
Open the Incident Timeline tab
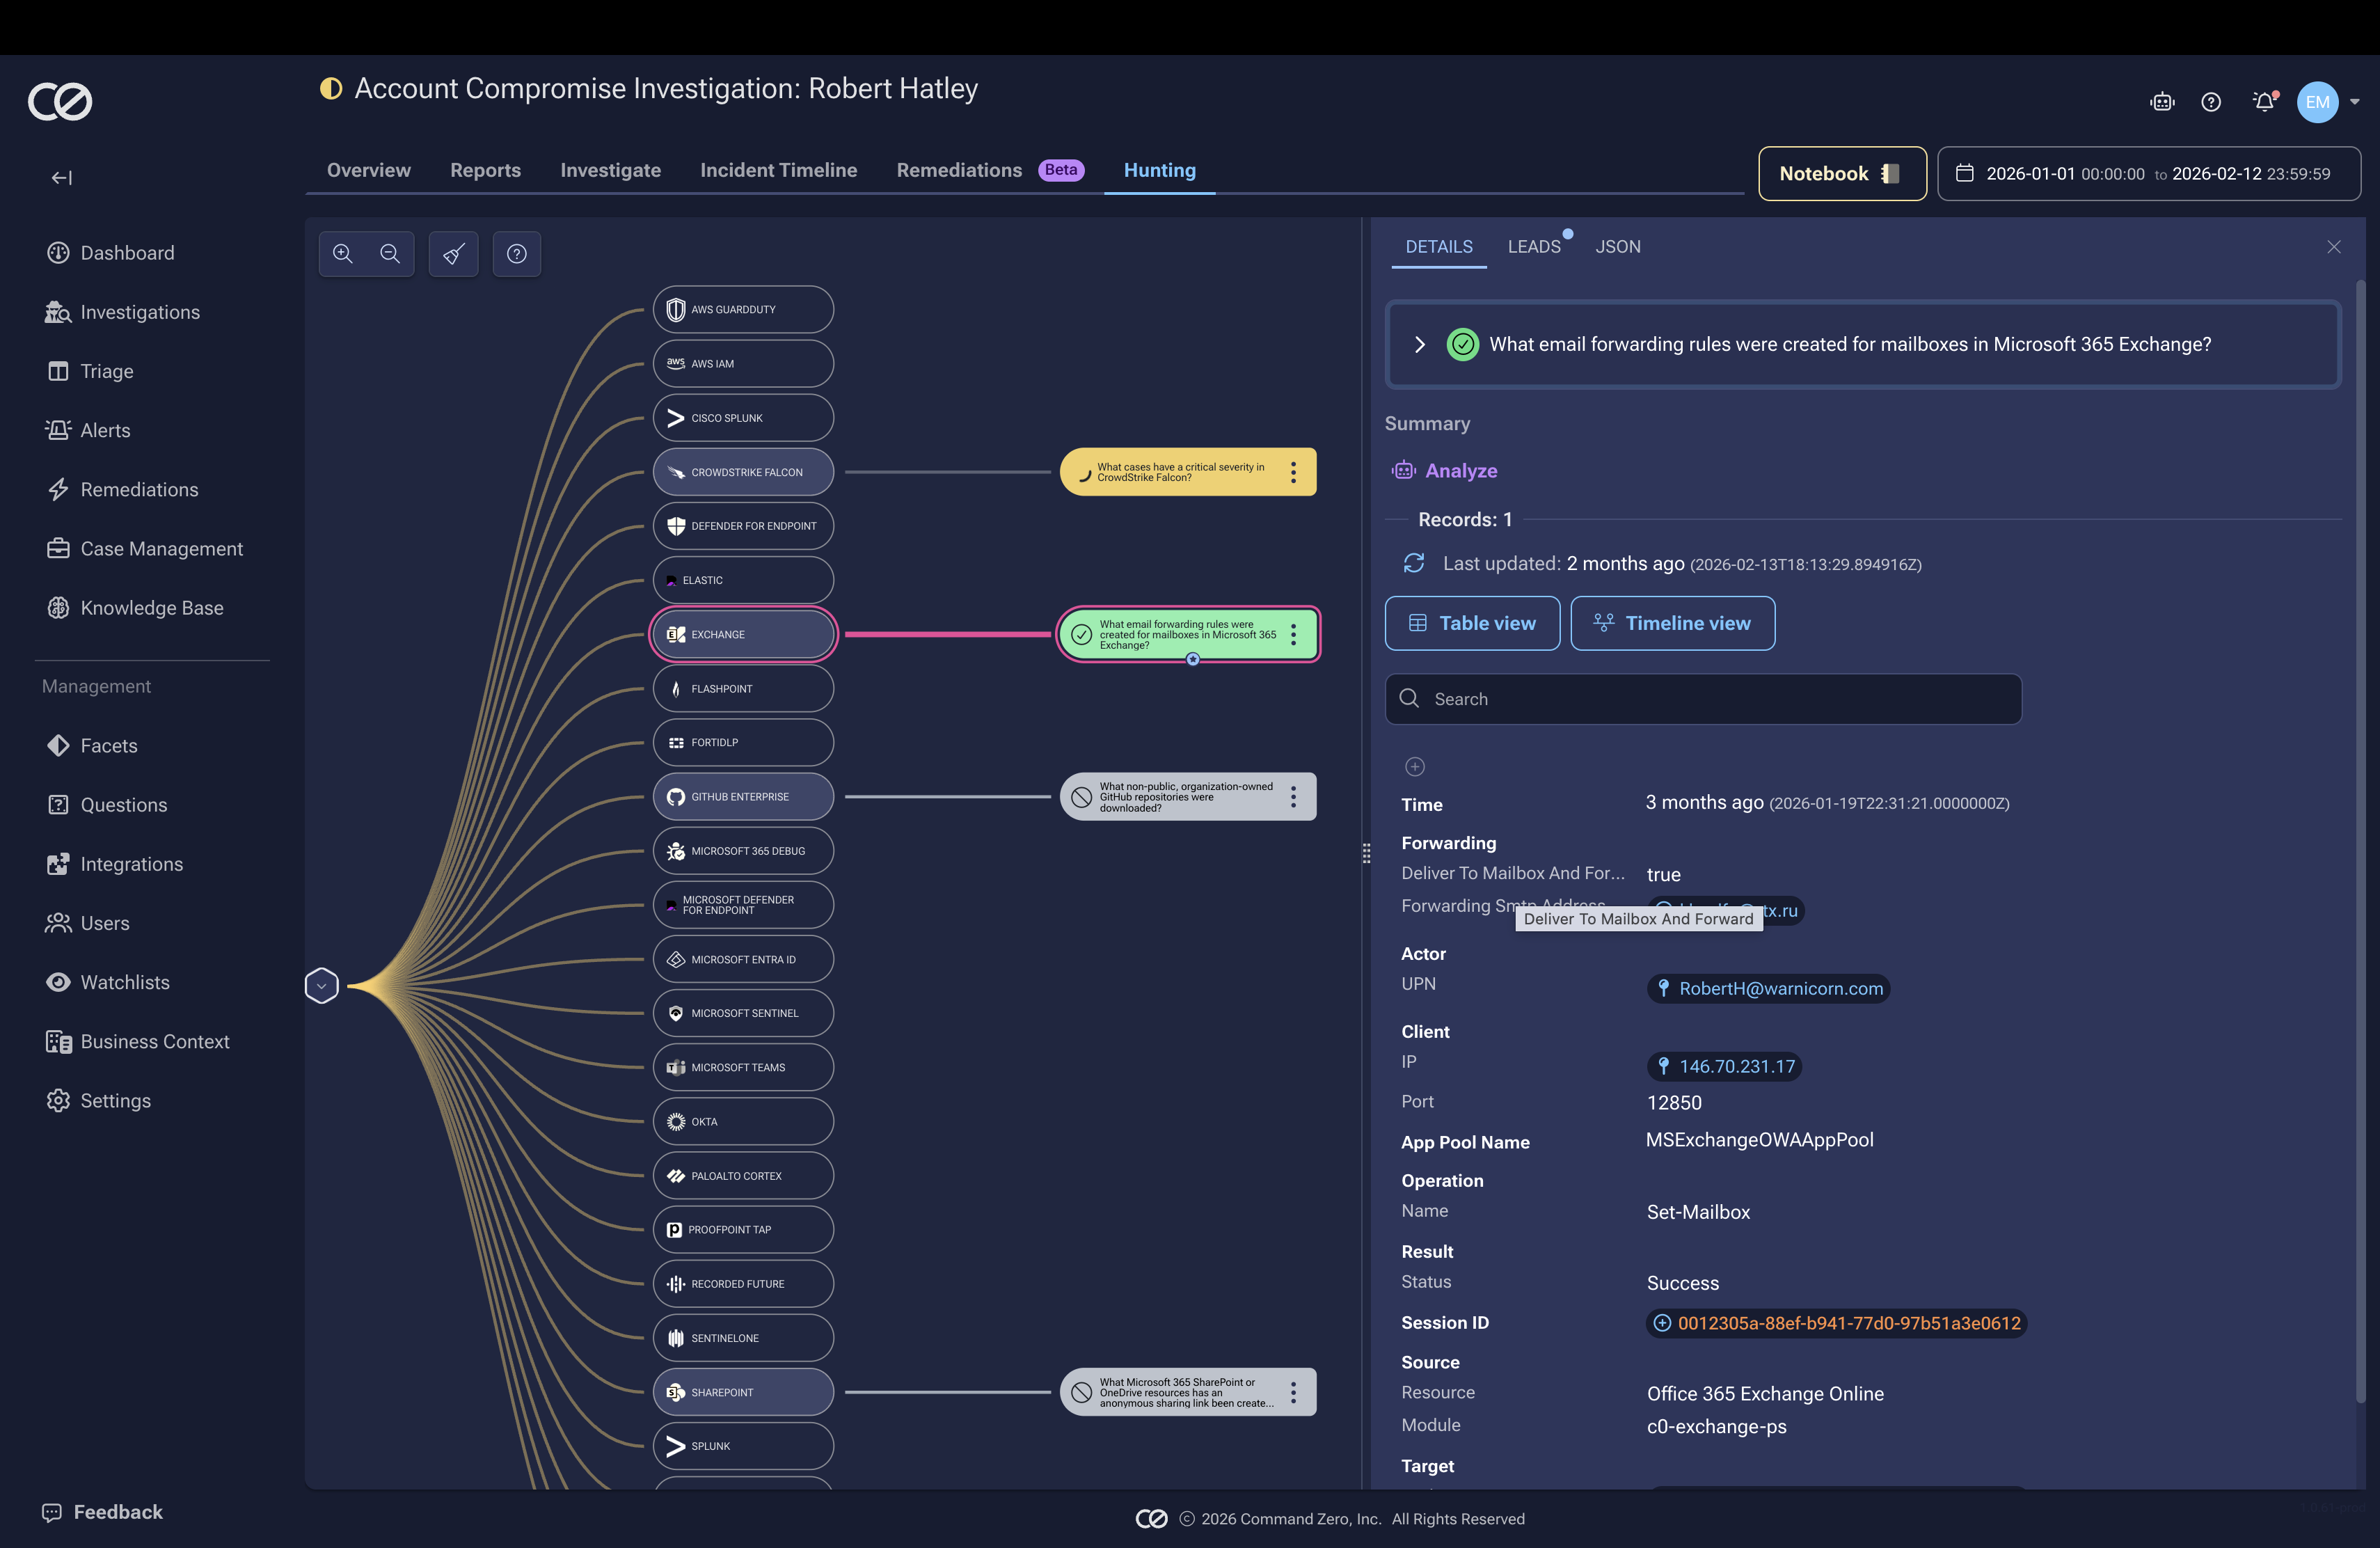click(778, 170)
